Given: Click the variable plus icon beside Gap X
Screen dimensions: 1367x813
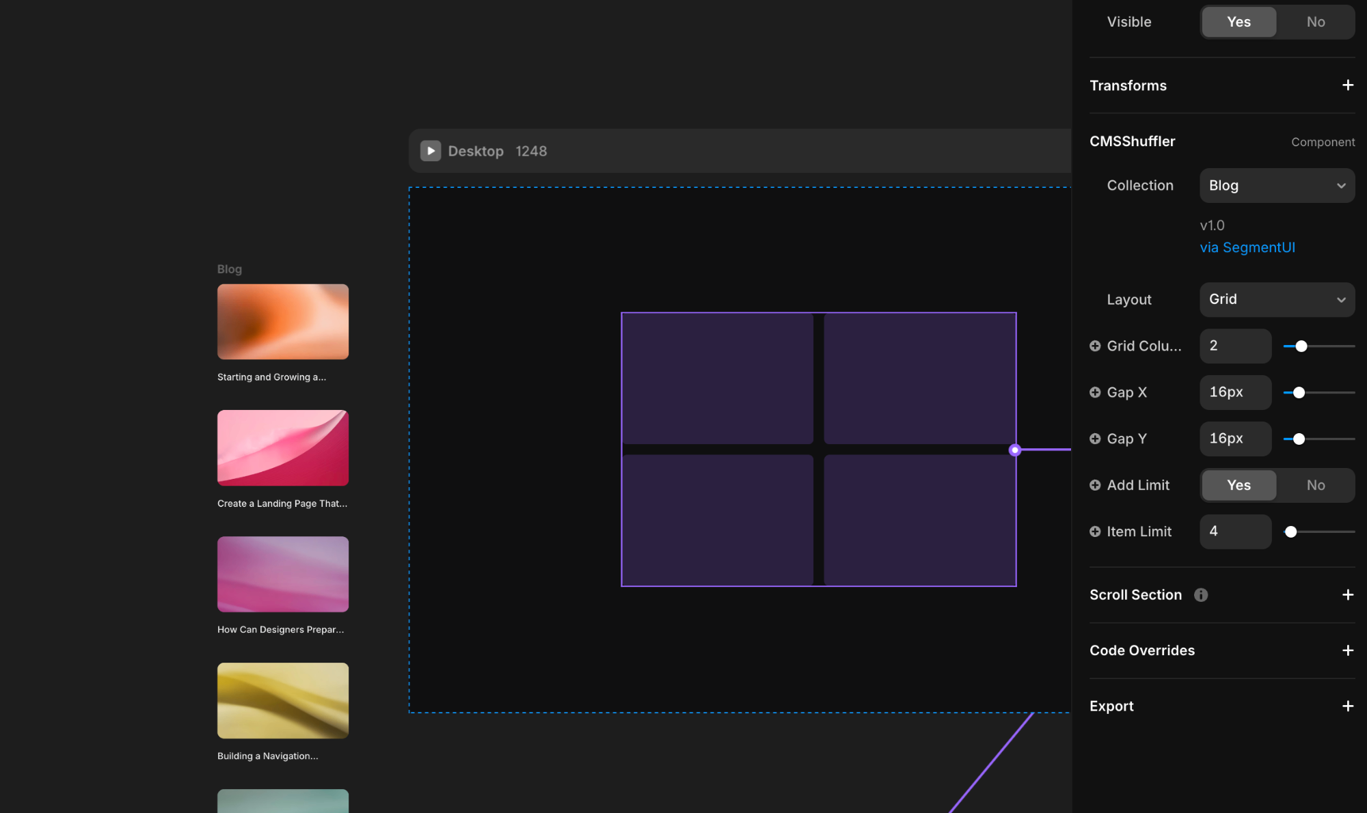Looking at the screenshot, I should (1095, 392).
